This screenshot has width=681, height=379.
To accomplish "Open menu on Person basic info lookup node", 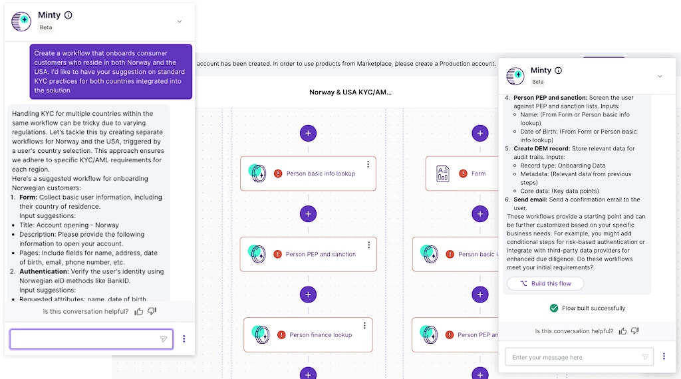I will (368, 164).
